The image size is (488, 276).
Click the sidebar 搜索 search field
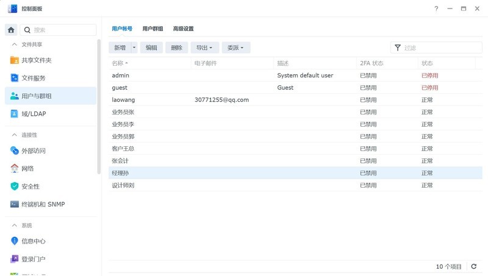58,30
